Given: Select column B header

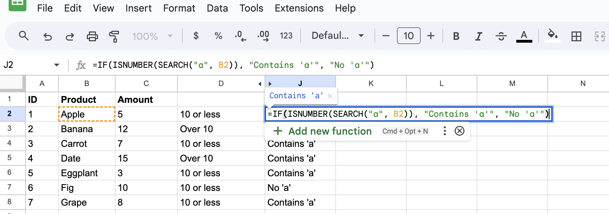Looking at the screenshot, I should click(87, 84).
